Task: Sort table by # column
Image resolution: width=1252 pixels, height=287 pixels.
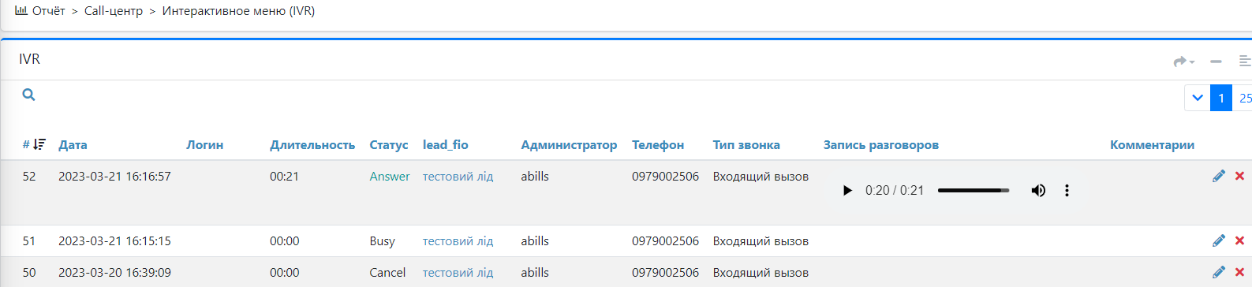Action: coord(34,144)
